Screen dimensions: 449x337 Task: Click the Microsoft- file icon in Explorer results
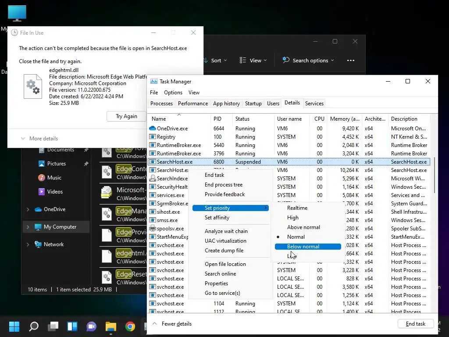[x=107, y=193]
